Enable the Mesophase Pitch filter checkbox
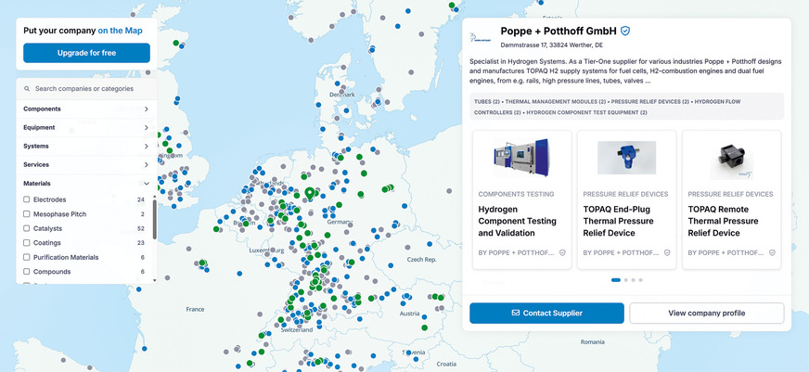The image size is (809, 372). pos(27,213)
